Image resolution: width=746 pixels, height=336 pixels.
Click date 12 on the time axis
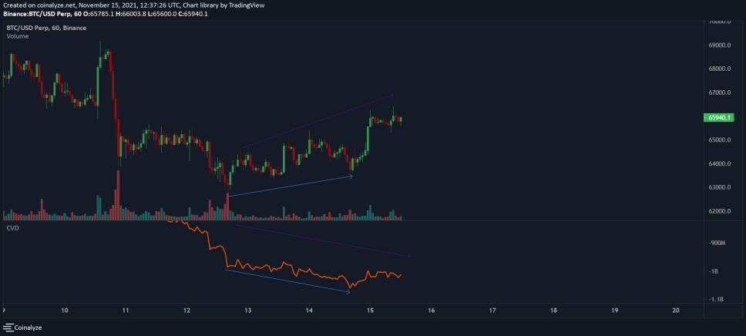(187, 310)
